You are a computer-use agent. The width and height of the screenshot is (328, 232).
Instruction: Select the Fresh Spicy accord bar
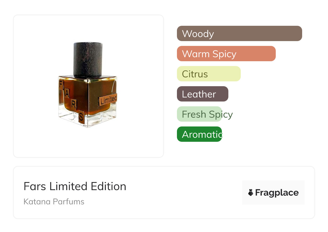(199, 114)
